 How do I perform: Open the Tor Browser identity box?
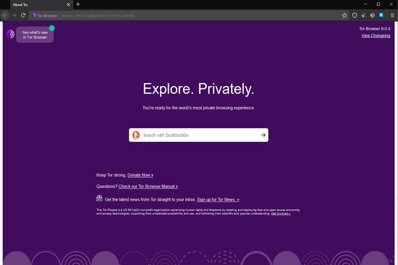pyautogui.click(x=45, y=15)
